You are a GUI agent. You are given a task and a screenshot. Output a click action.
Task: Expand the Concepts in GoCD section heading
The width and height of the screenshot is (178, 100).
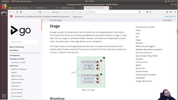[17, 59]
